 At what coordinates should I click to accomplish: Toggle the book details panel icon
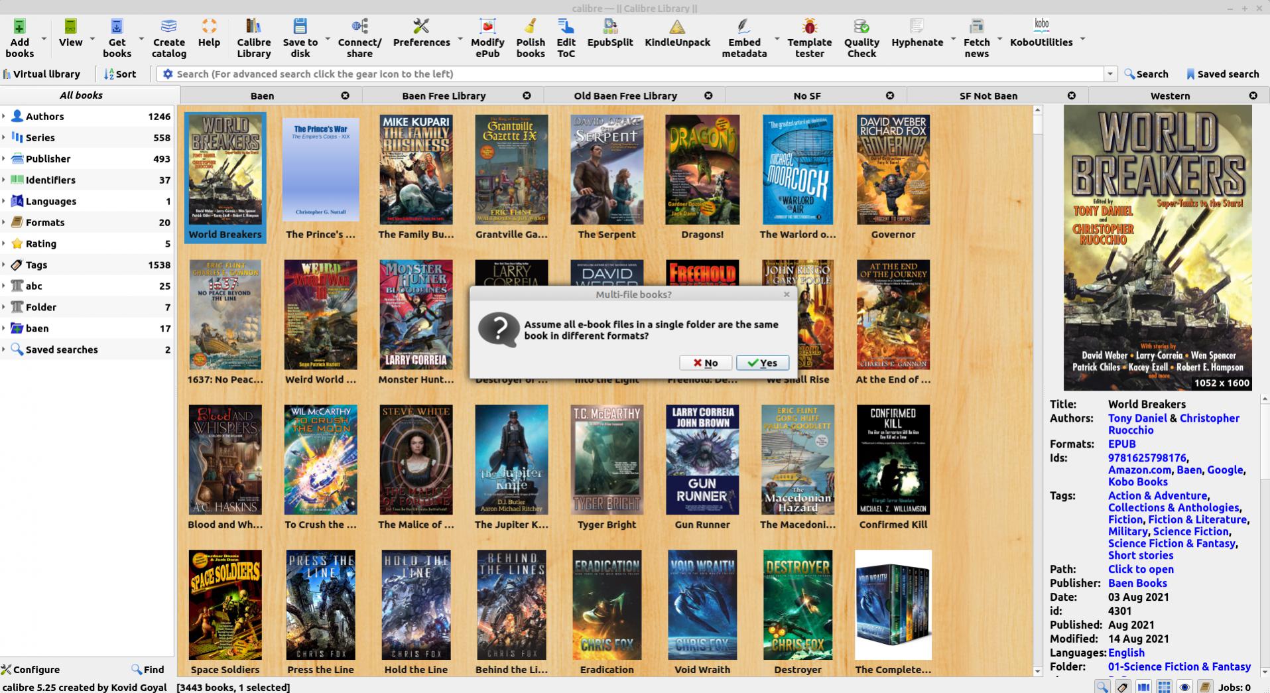click(x=1205, y=687)
